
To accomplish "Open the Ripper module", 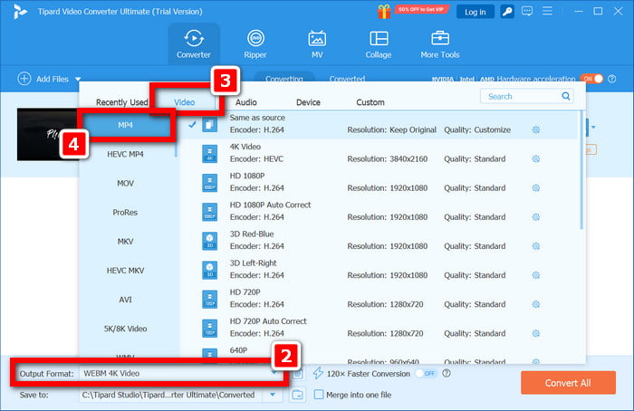I will [x=255, y=44].
